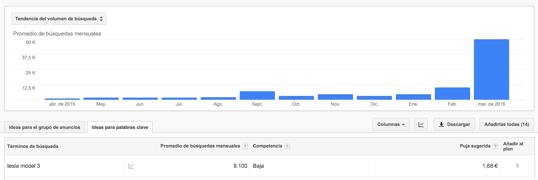Add tesla model 3 to plan arrows
Viewport: 538px width, 180px height.
tap(517, 166)
